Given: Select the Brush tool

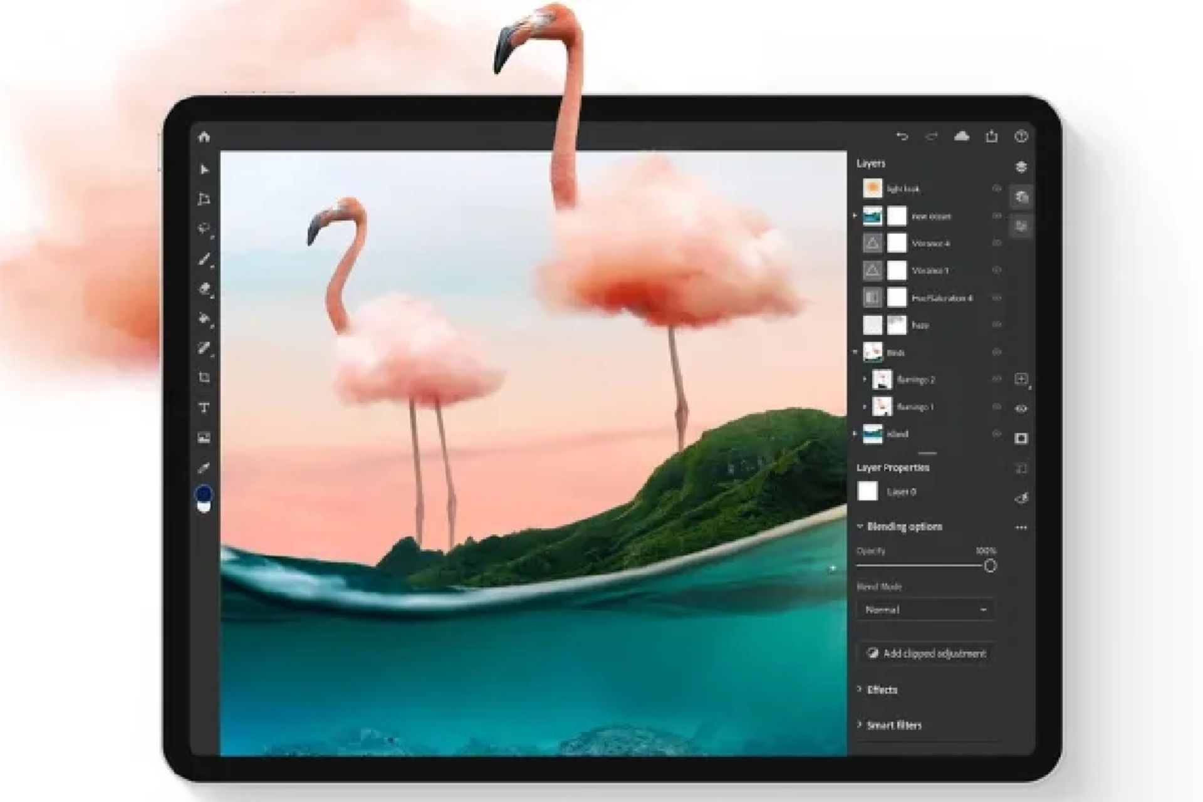Looking at the screenshot, I should tap(204, 259).
